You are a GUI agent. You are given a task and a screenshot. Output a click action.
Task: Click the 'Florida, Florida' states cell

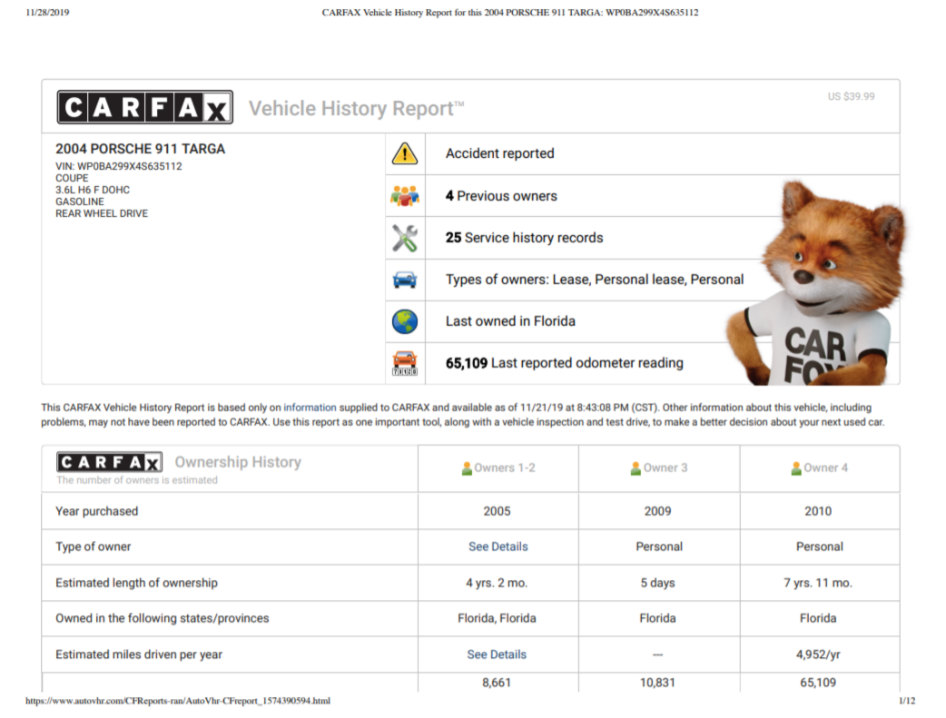click(x=498, y=618)
